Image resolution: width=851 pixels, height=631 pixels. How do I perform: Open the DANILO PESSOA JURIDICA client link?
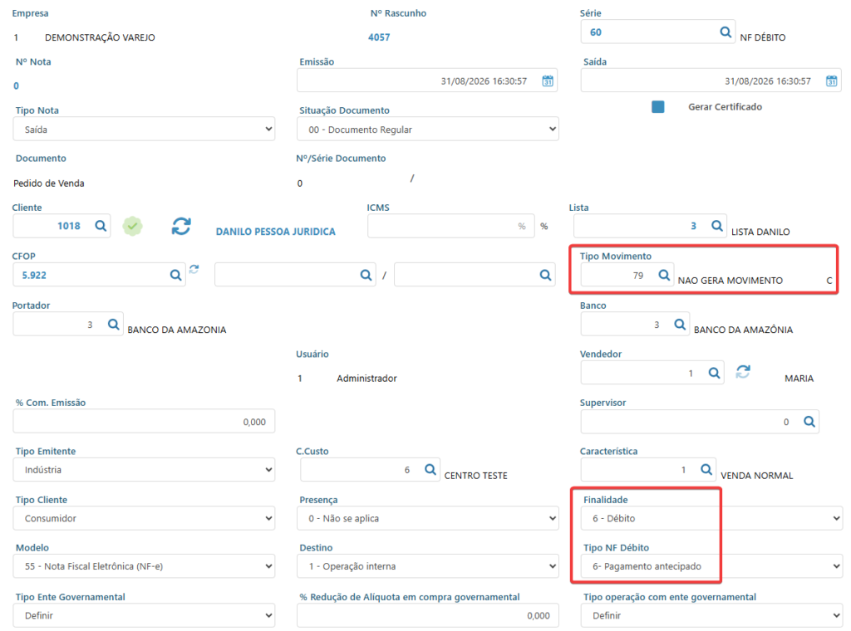pos(276,232)
